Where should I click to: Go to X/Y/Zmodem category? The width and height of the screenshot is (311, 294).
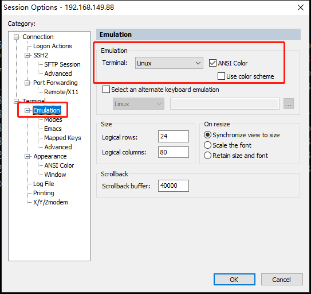[x=50, y=202]
